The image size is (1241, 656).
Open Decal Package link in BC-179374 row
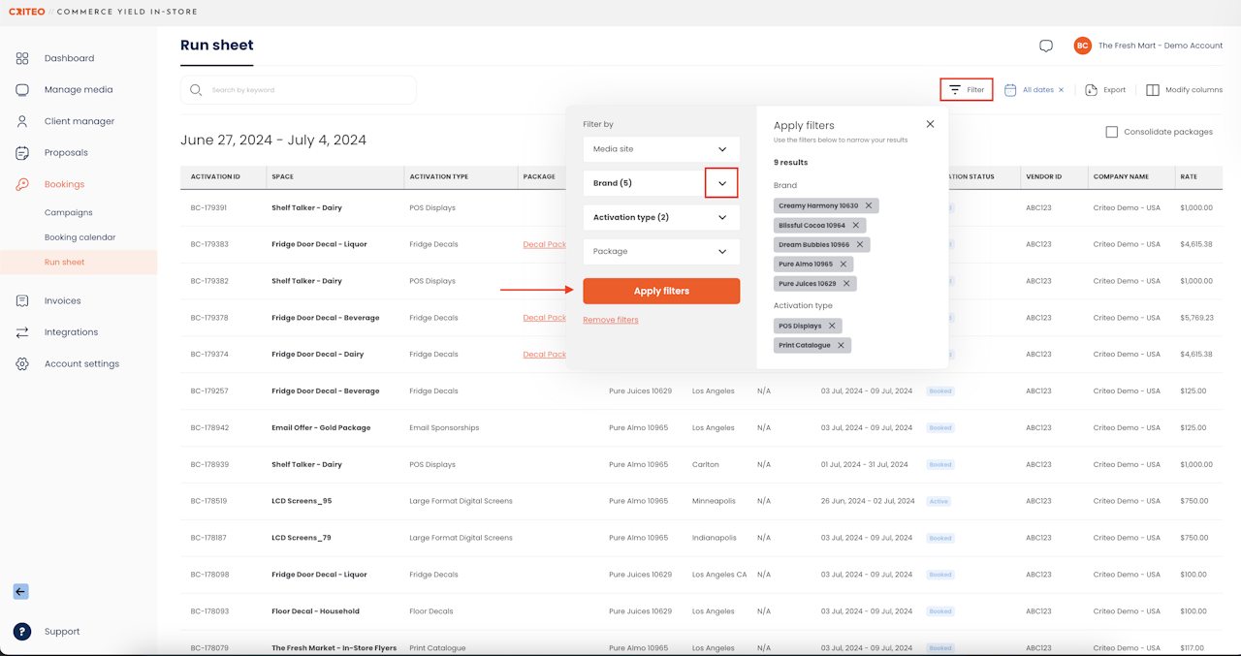[x=545, y=355]
